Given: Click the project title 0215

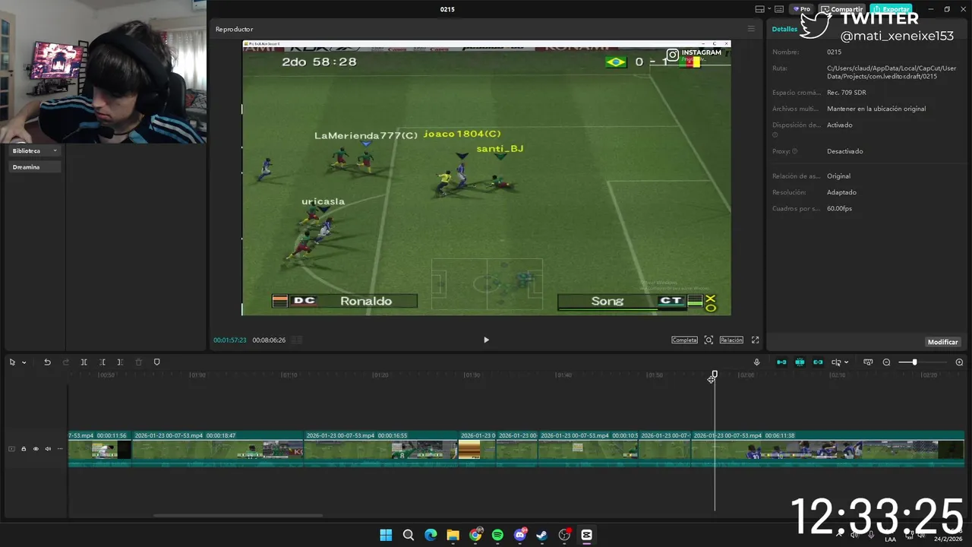Looking at the screenshot, I should (x=447, y=9).
